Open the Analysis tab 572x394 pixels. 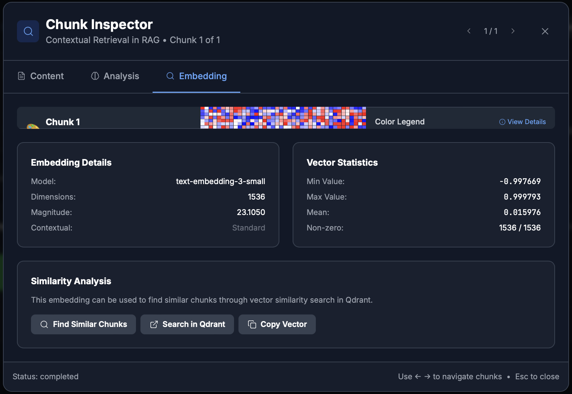click(115, 76)
